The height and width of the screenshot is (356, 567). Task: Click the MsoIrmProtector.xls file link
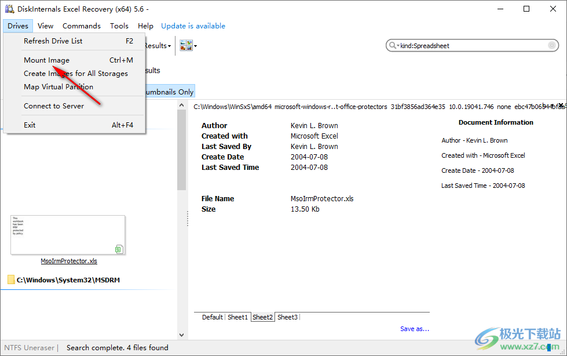pos(69,261)
